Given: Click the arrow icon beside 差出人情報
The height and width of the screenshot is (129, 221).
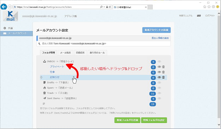Looking at the screenshot, I should point(40,44).
